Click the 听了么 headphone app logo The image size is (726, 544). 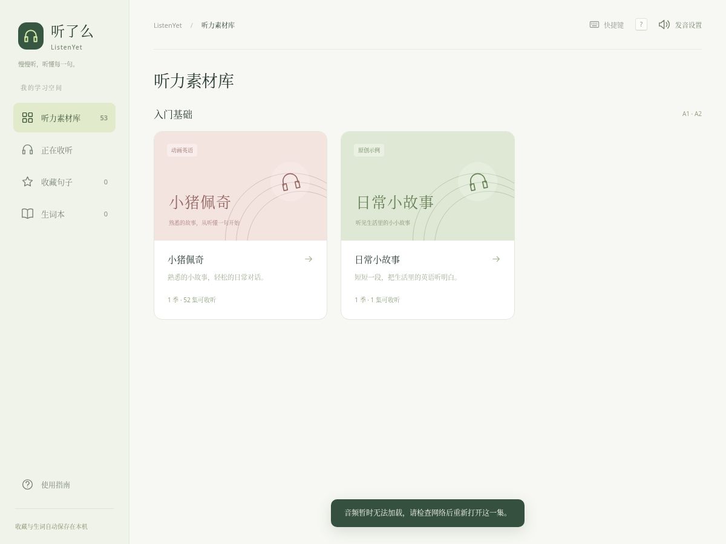[31, 36]
